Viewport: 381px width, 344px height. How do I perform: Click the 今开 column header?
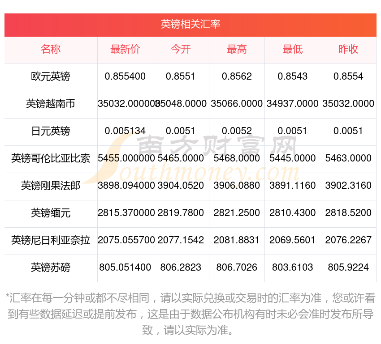click(181, 50)
